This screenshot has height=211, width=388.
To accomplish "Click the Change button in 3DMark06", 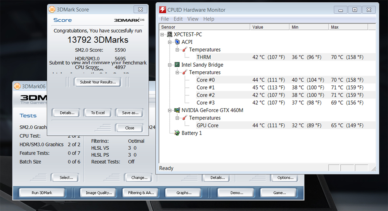I will click(139, 178).
